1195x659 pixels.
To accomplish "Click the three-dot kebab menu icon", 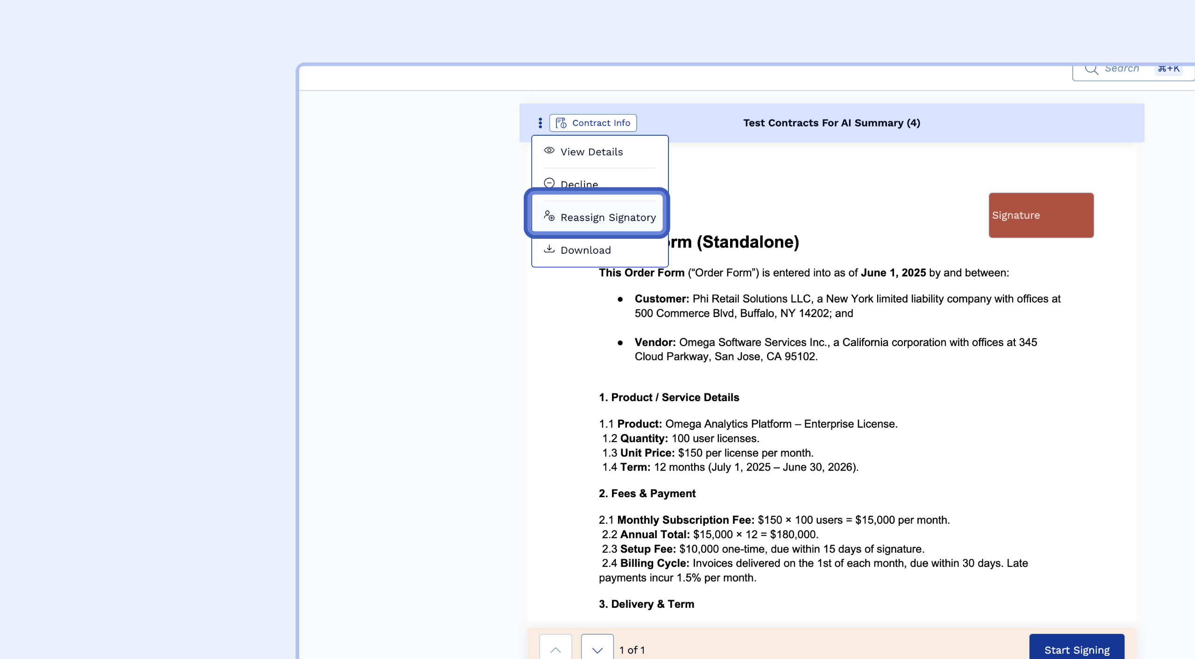I will click(x=540, y=123).
